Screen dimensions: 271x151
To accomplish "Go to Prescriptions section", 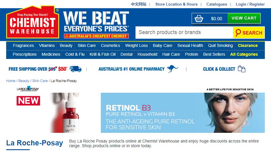I will click(x=25, y=54).
